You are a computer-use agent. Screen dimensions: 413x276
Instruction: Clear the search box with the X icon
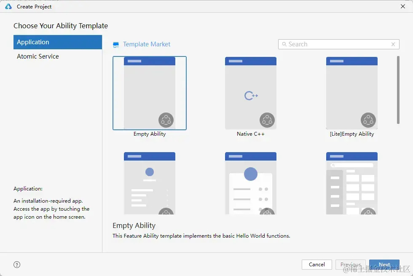(393, 44)
